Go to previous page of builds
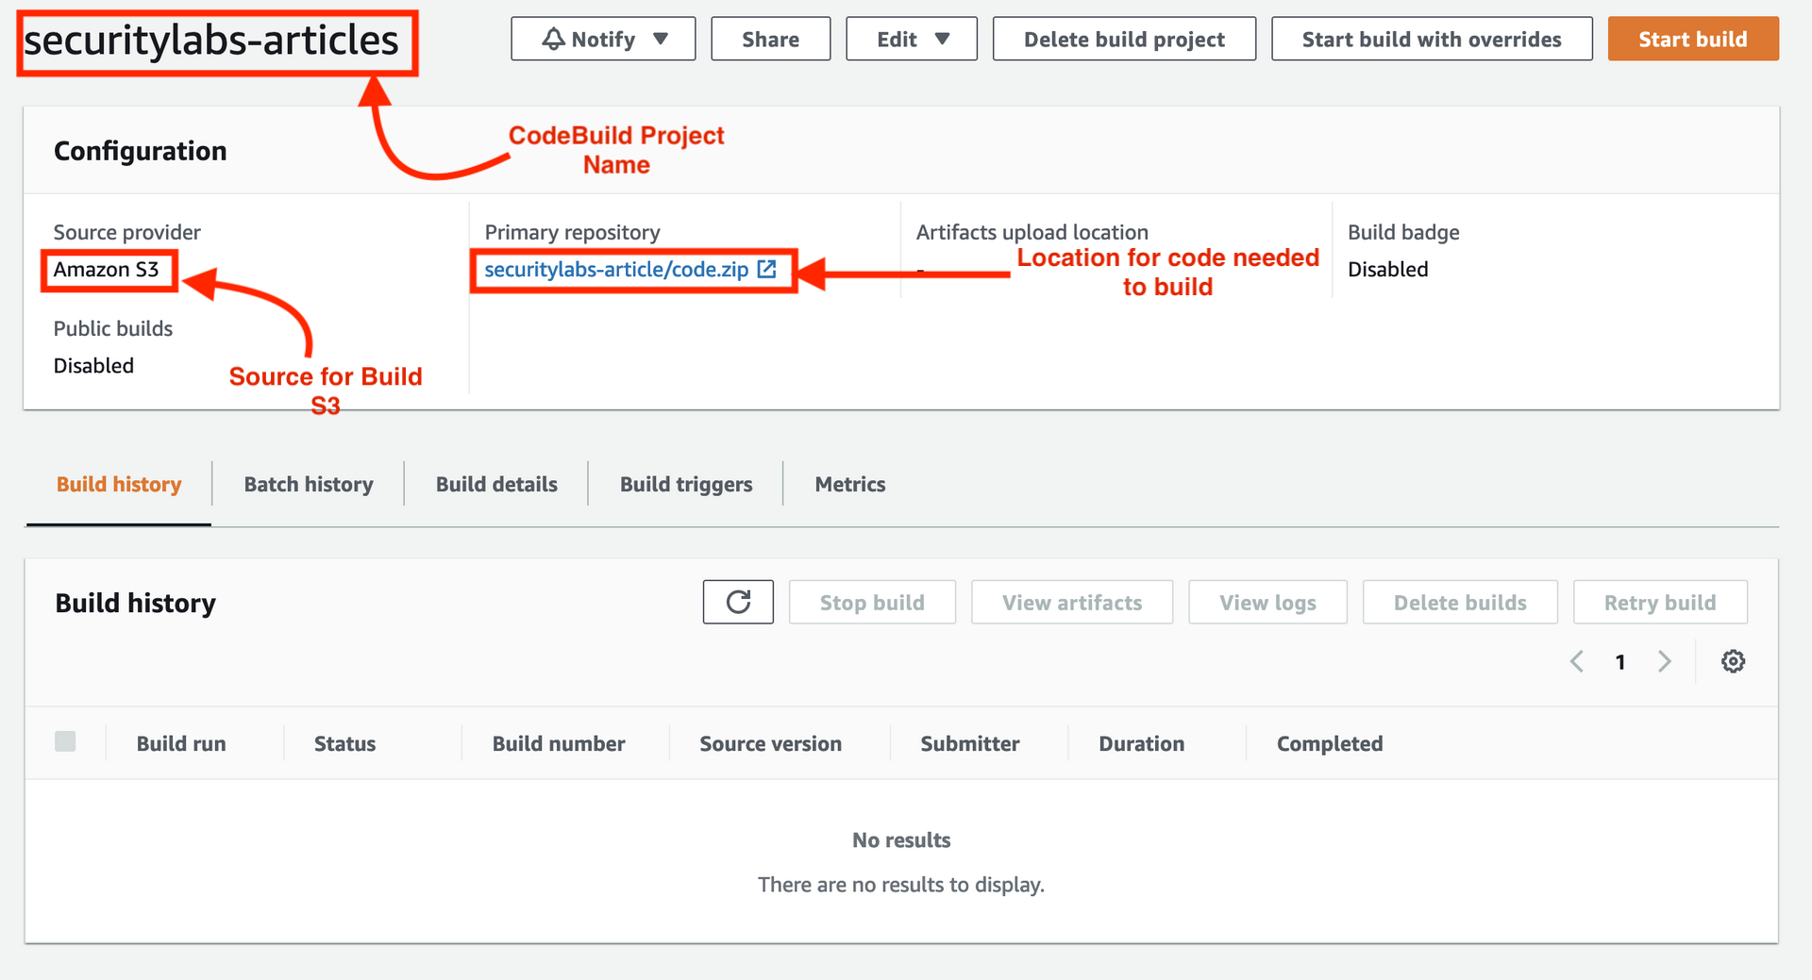This screenshot has height=980, width=1812. [x=1576, y=661]
